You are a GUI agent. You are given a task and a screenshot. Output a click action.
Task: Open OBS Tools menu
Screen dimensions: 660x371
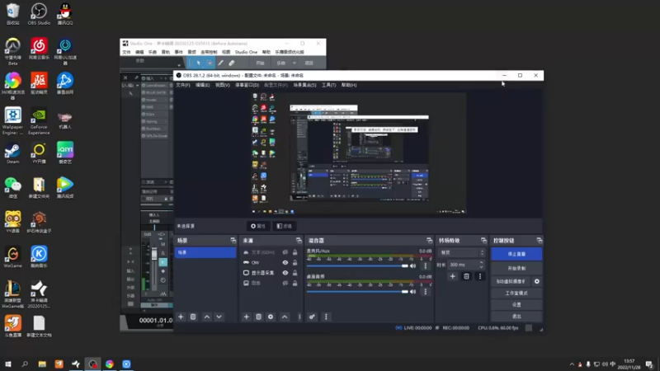click(x=329, y=85)
